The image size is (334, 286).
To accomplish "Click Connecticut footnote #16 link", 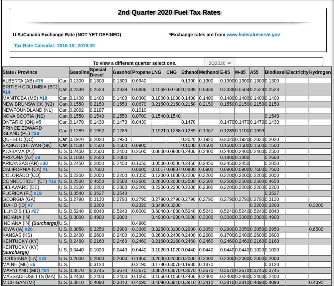I will coord(52,181).
